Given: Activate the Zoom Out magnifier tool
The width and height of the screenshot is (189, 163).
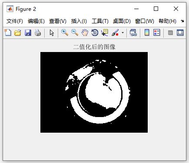Looking at the screenshot, I should pos(75,33).
